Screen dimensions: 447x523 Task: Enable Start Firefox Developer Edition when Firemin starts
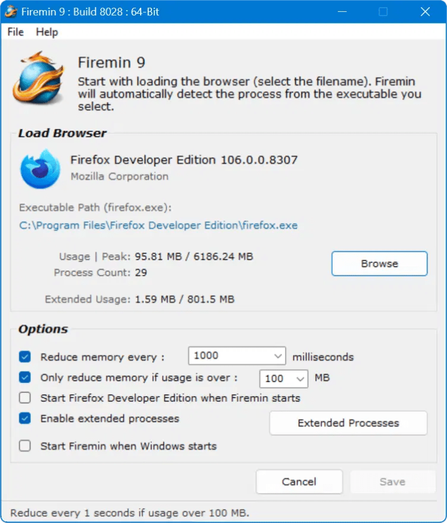[x=25, y=398]
